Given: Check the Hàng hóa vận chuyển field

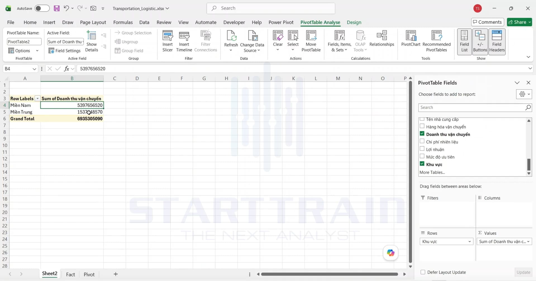Looking at the screenshot, I should tap(422, 126).
